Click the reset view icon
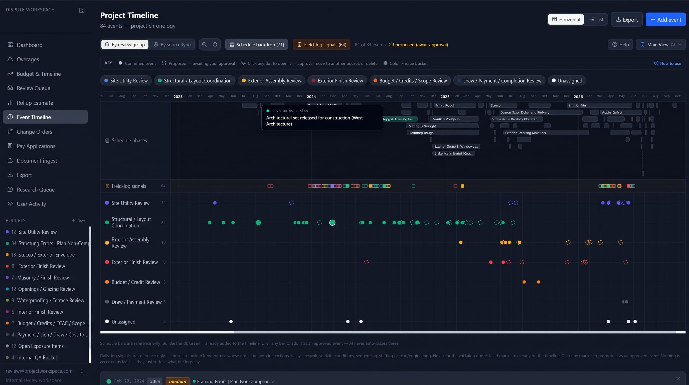The height and width of the screenshot is (385, 689). pyautogui.click(x=215, y=44)
